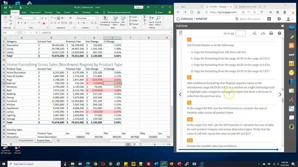Open the MindTap table of contents icon
298x167 pixels.
(x=181, y=33)
